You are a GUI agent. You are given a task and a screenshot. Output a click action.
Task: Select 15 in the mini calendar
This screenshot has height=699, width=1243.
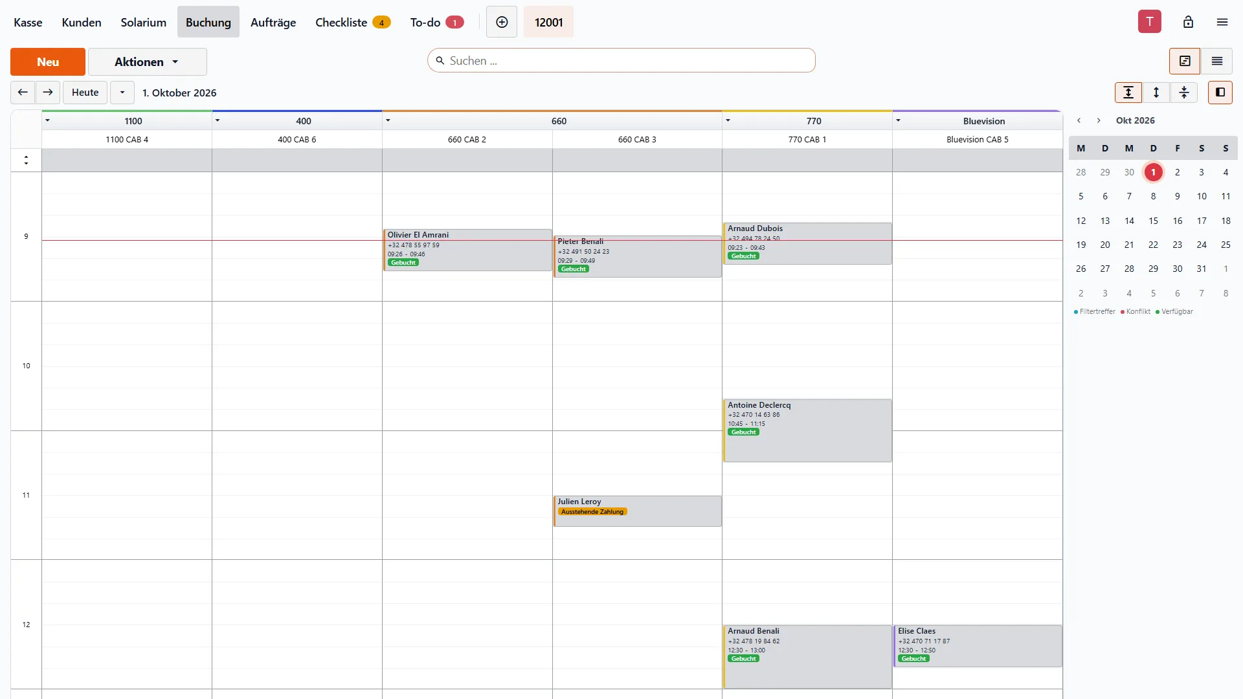tap(1153, 221)
